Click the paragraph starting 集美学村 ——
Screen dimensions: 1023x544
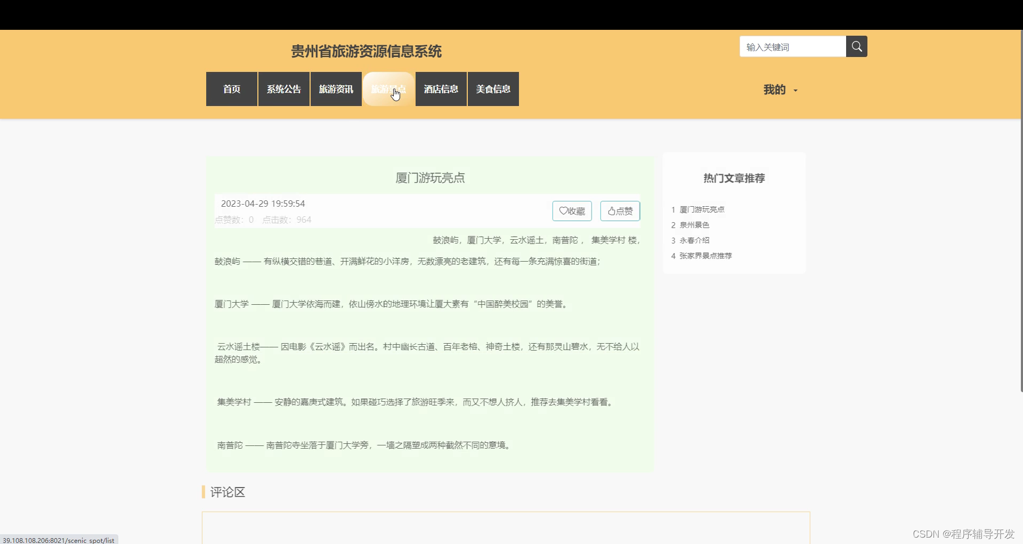coord(416,402)
